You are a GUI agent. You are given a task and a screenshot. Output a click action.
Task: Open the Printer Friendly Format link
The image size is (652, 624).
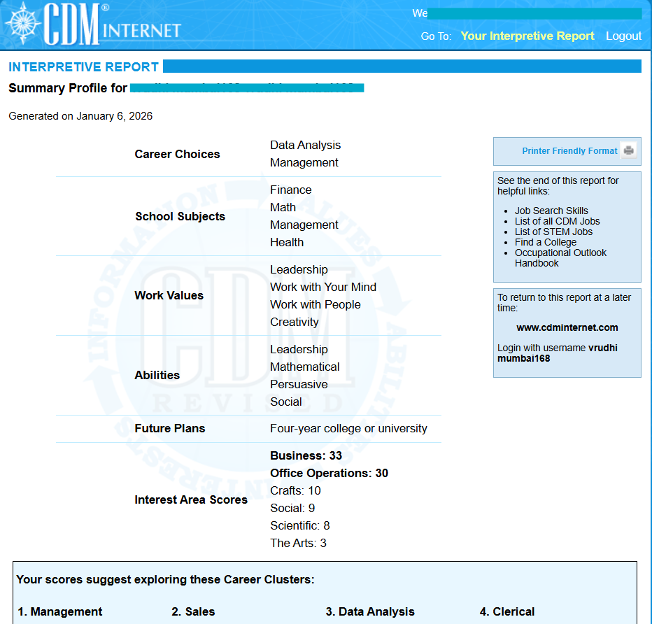point(569,151)
